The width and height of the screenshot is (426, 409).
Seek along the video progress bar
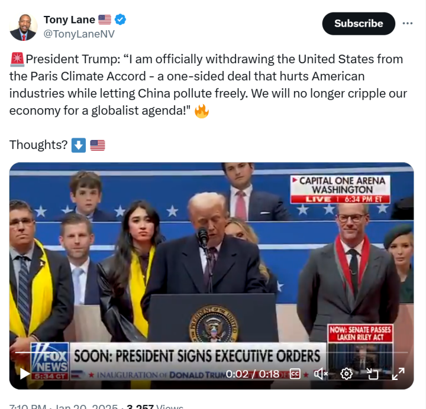pyautogui.click(x=211, y=352)
